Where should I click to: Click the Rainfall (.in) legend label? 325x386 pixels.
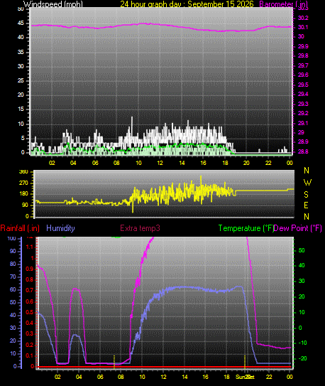pos(20,228)
